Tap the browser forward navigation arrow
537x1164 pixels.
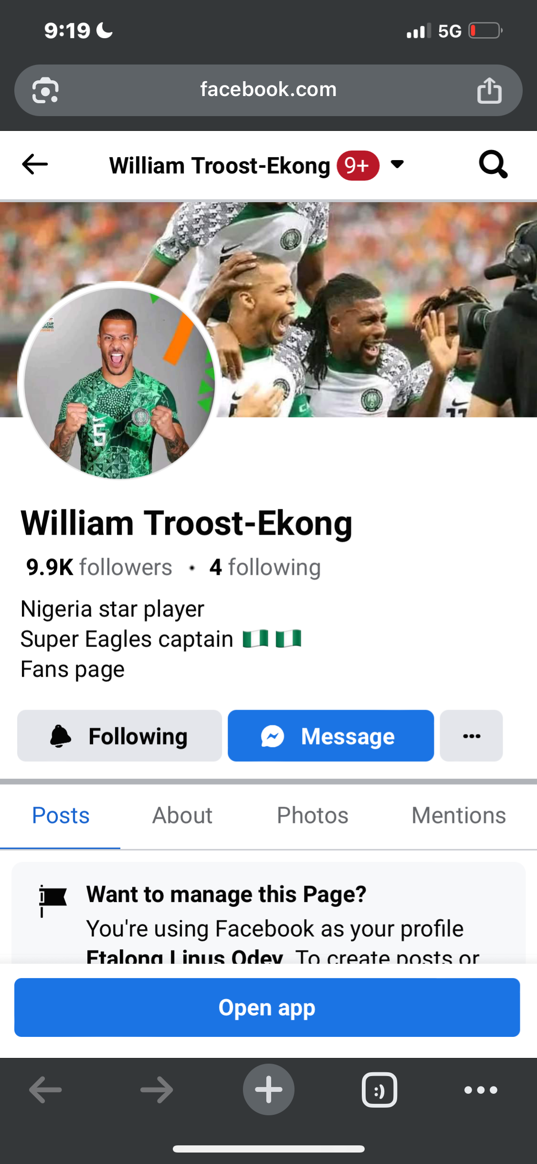click(157, 1089)
